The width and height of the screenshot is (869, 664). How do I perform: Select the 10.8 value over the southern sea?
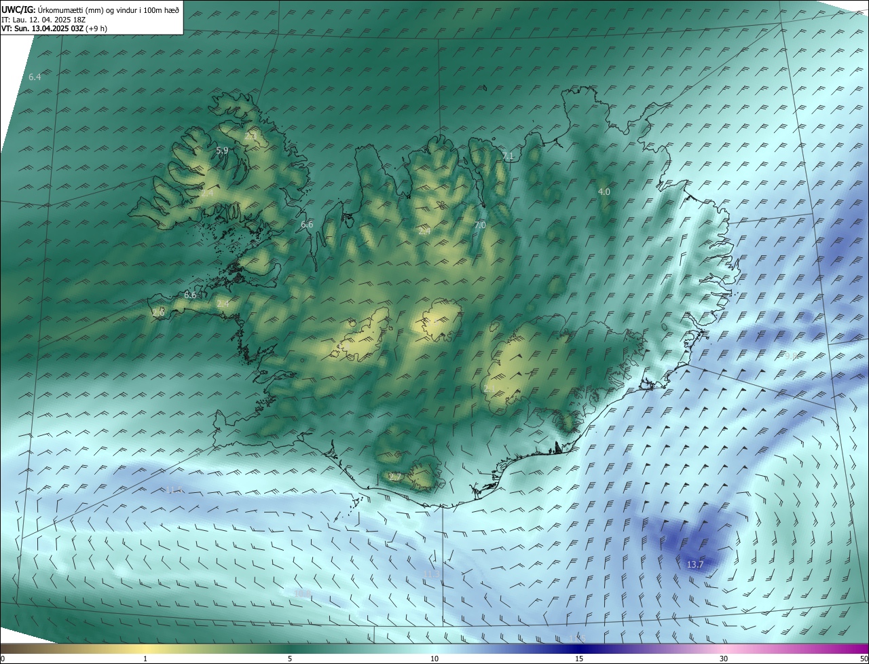(x=303, y=593)
